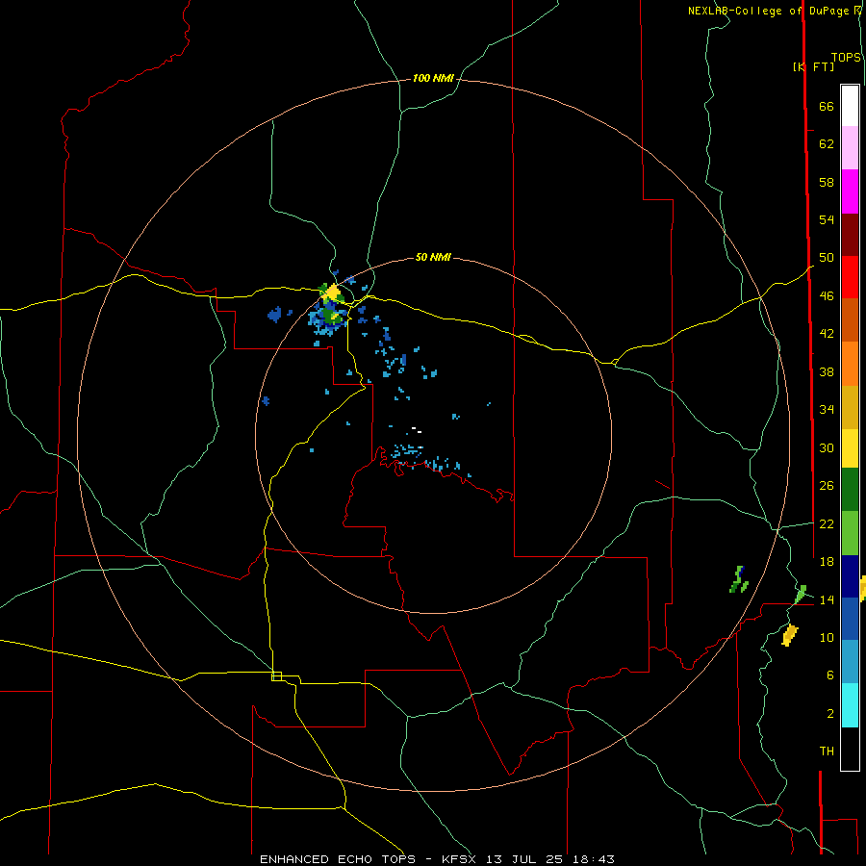This screenshot has width=866, height=866.
Task: Click the bright orange legend swatch
Action: click(x=850, y=364)
